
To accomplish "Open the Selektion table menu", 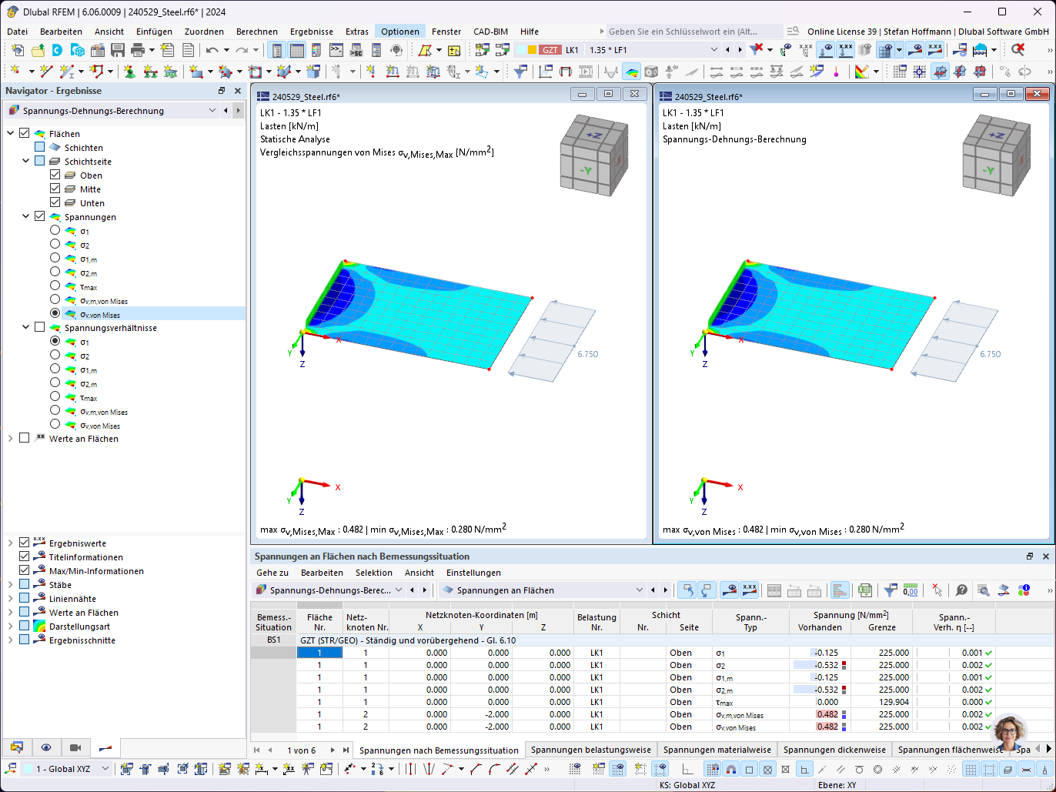I will coord(374,573).
